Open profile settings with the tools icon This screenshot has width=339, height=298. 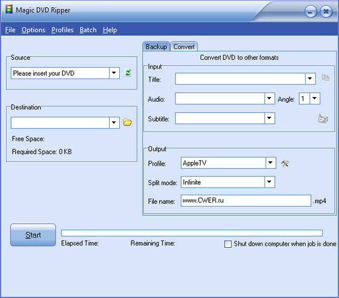tap(285, 163)
